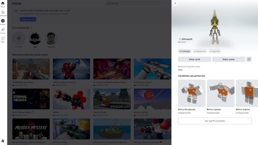
Task: Open the QR code icon button
Action: (249, 59)
